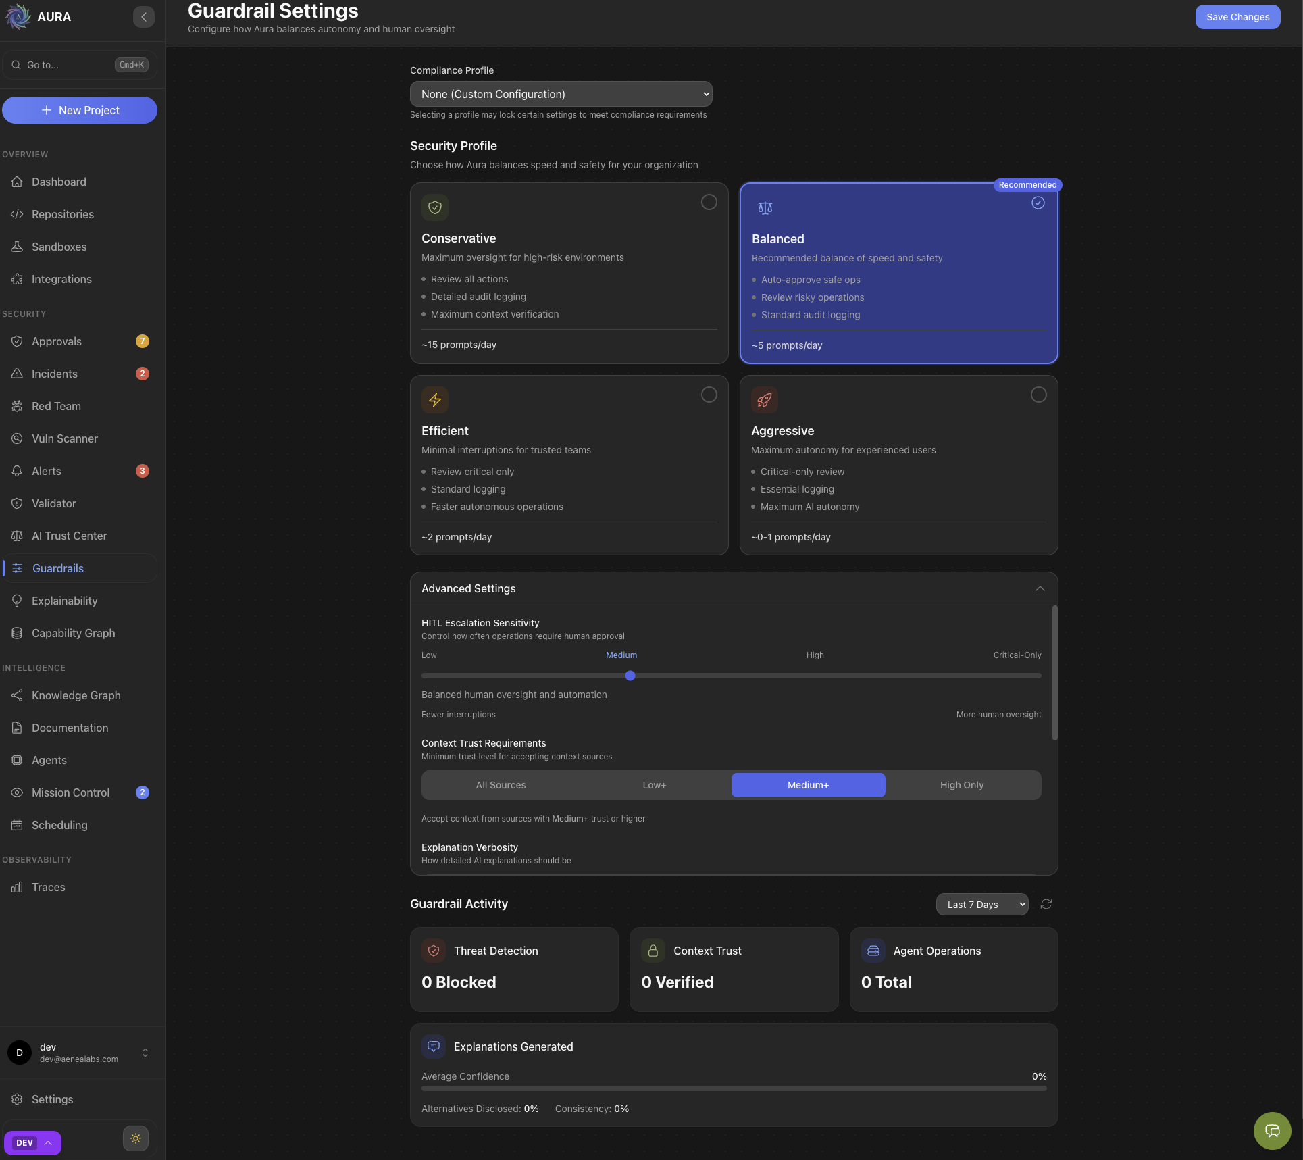The width and height of the screenshot is (1303, 1160).
Task: Click the Incidents warning triangle icon
Action: coord(17,374)
